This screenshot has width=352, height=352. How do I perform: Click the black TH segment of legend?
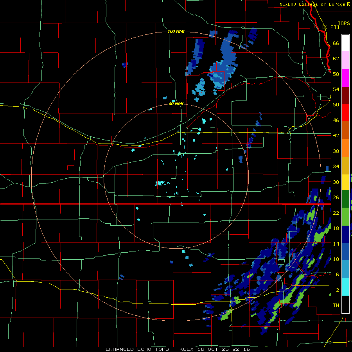pos(345,304)
